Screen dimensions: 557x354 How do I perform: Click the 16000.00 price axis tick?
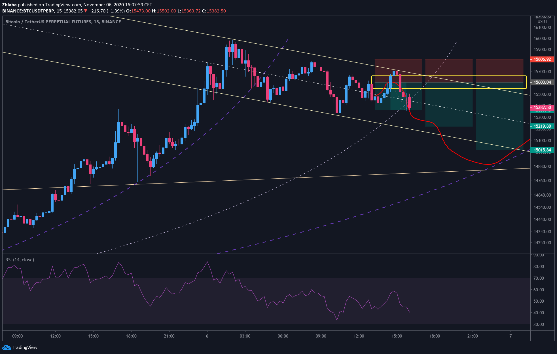click(542, 39)
